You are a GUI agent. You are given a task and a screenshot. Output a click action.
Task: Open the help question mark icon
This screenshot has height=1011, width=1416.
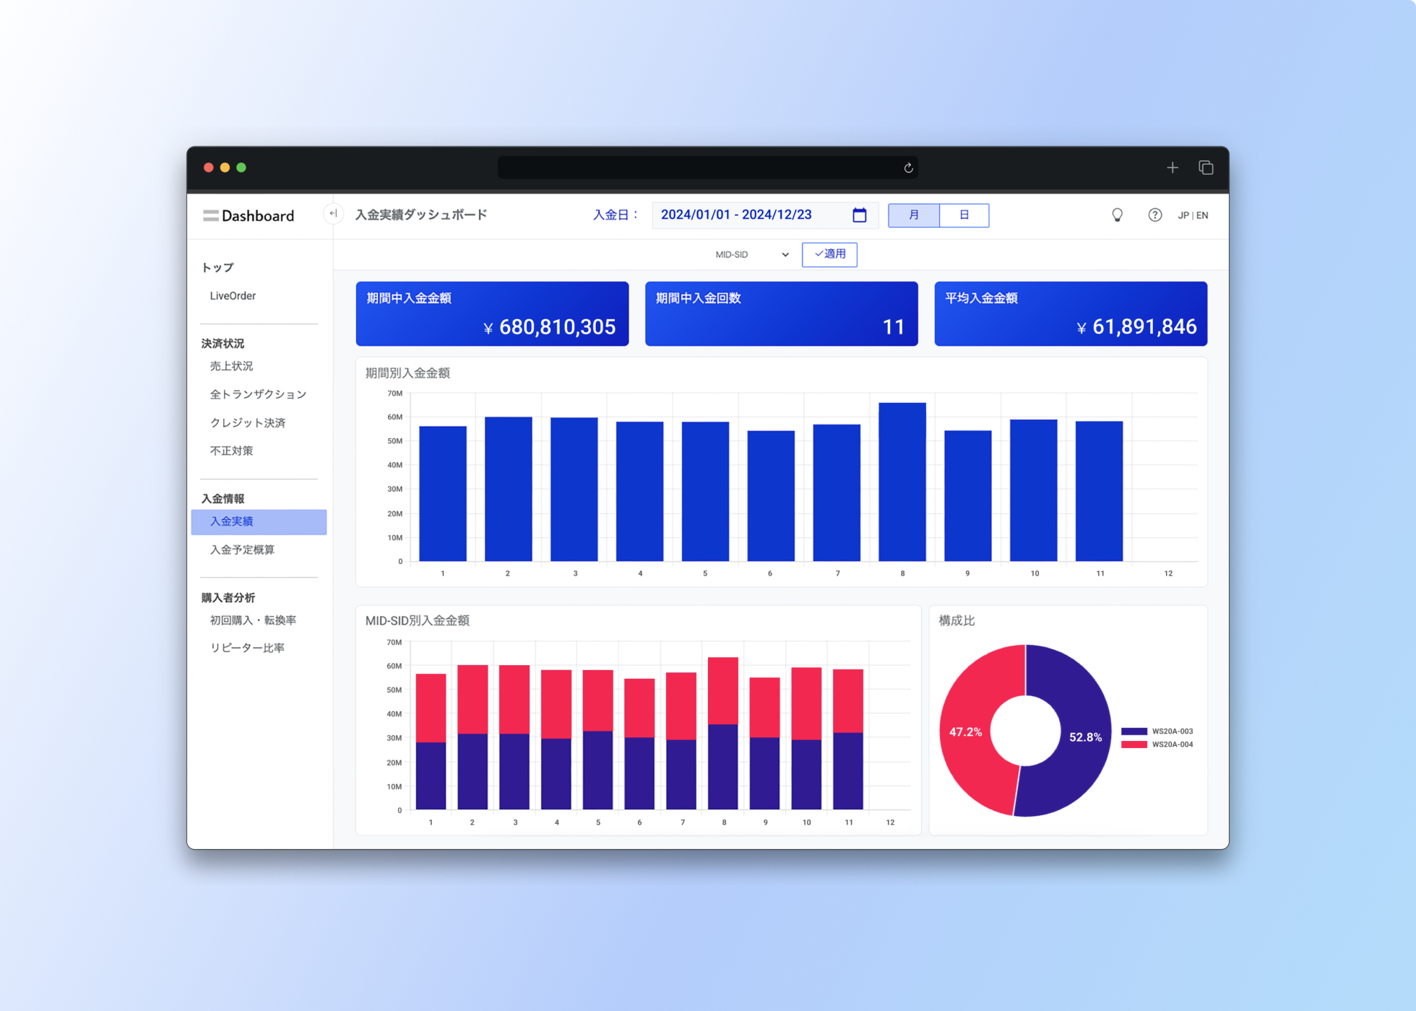pos(1154,215)
